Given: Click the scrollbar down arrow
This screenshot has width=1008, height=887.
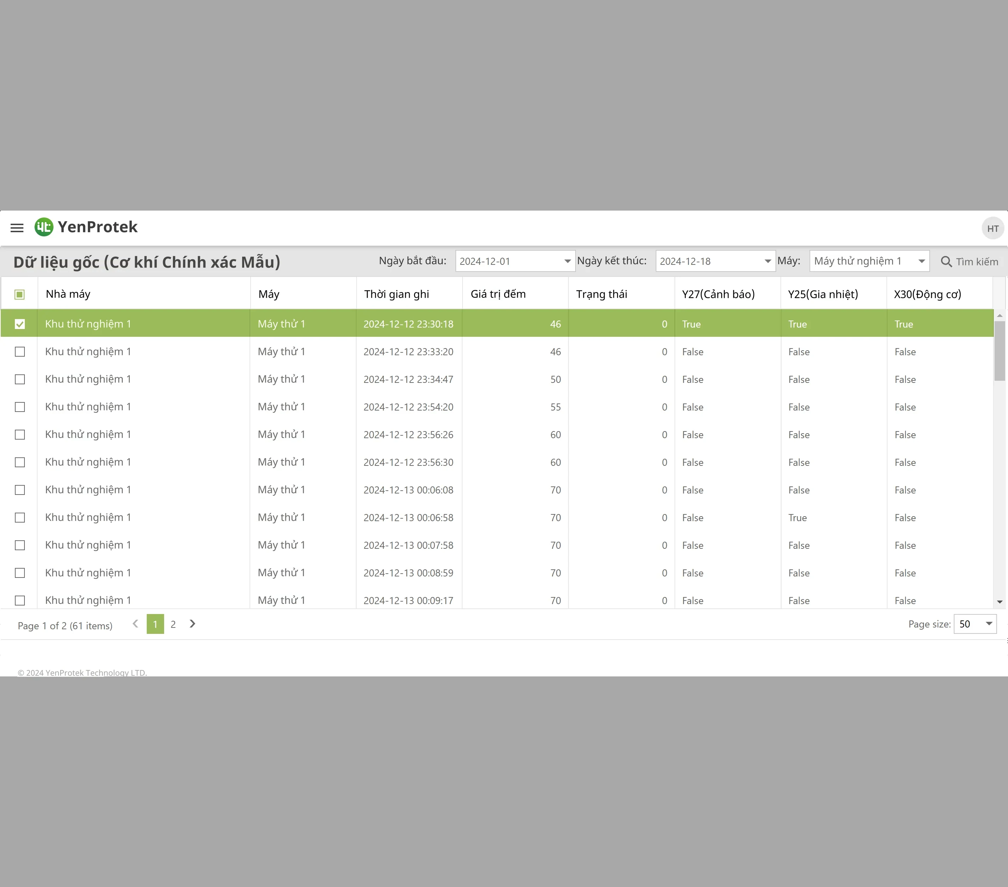Looking at the screenshot, I should pos(999,602).
